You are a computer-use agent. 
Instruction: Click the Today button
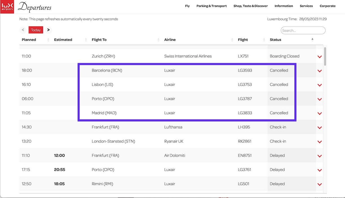click(x=36, y=30)
